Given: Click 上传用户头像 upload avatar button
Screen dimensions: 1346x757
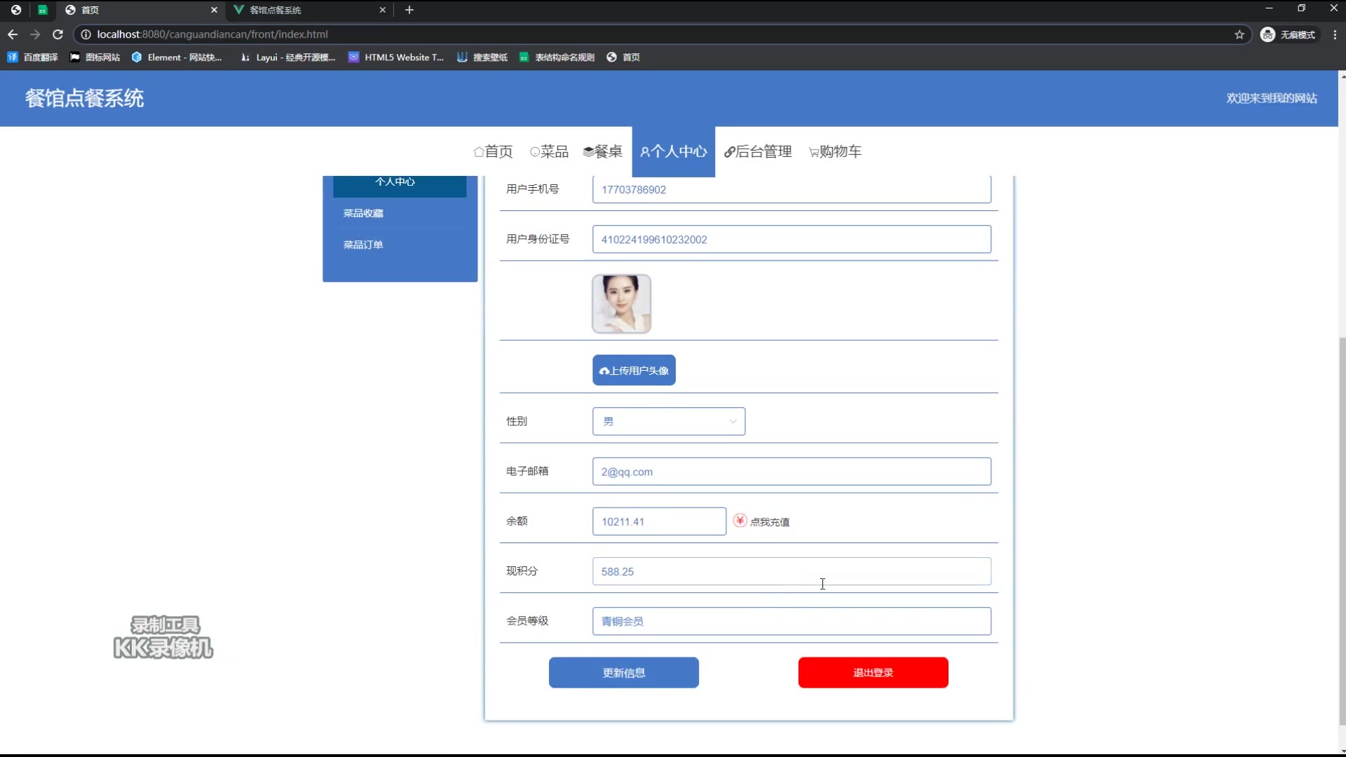Looking at the screenshot, I should point(634,370).
